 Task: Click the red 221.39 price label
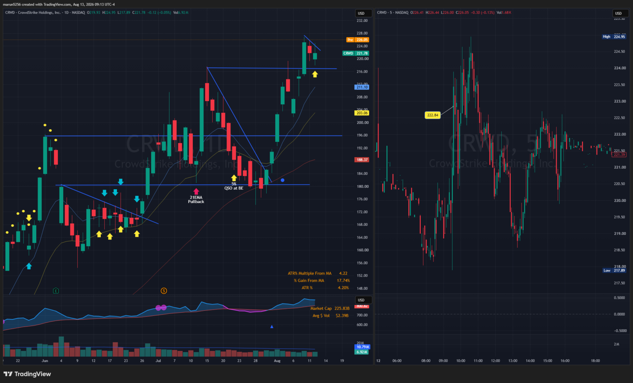coord(619,155)
